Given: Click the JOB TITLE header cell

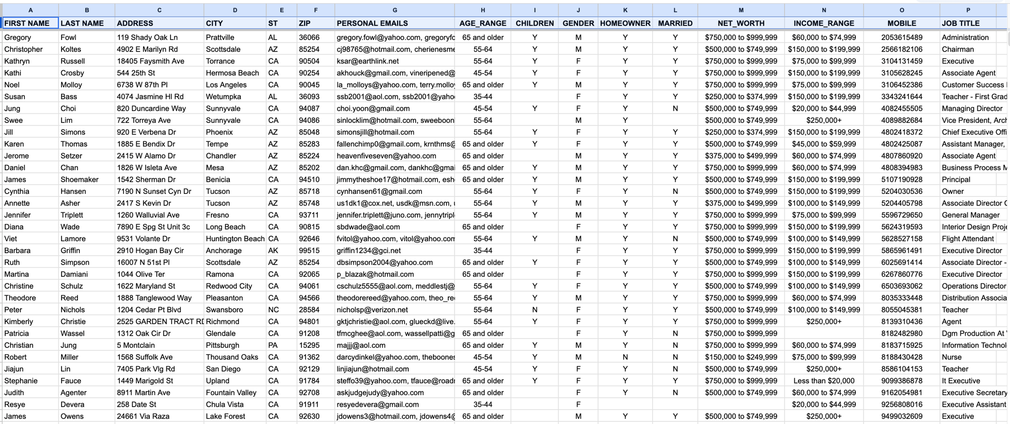Looking at the screenshot, I should [x=967, y=23].
